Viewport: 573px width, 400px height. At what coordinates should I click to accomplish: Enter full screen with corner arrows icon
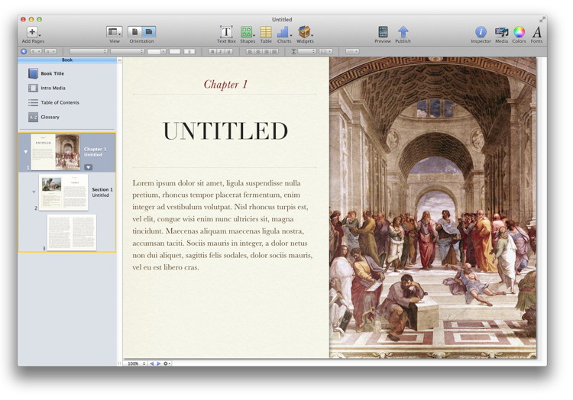(x=542, y=20)
